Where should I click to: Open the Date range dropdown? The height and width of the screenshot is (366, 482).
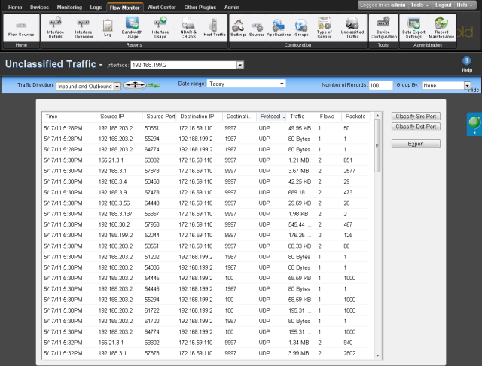click(291, 84)
